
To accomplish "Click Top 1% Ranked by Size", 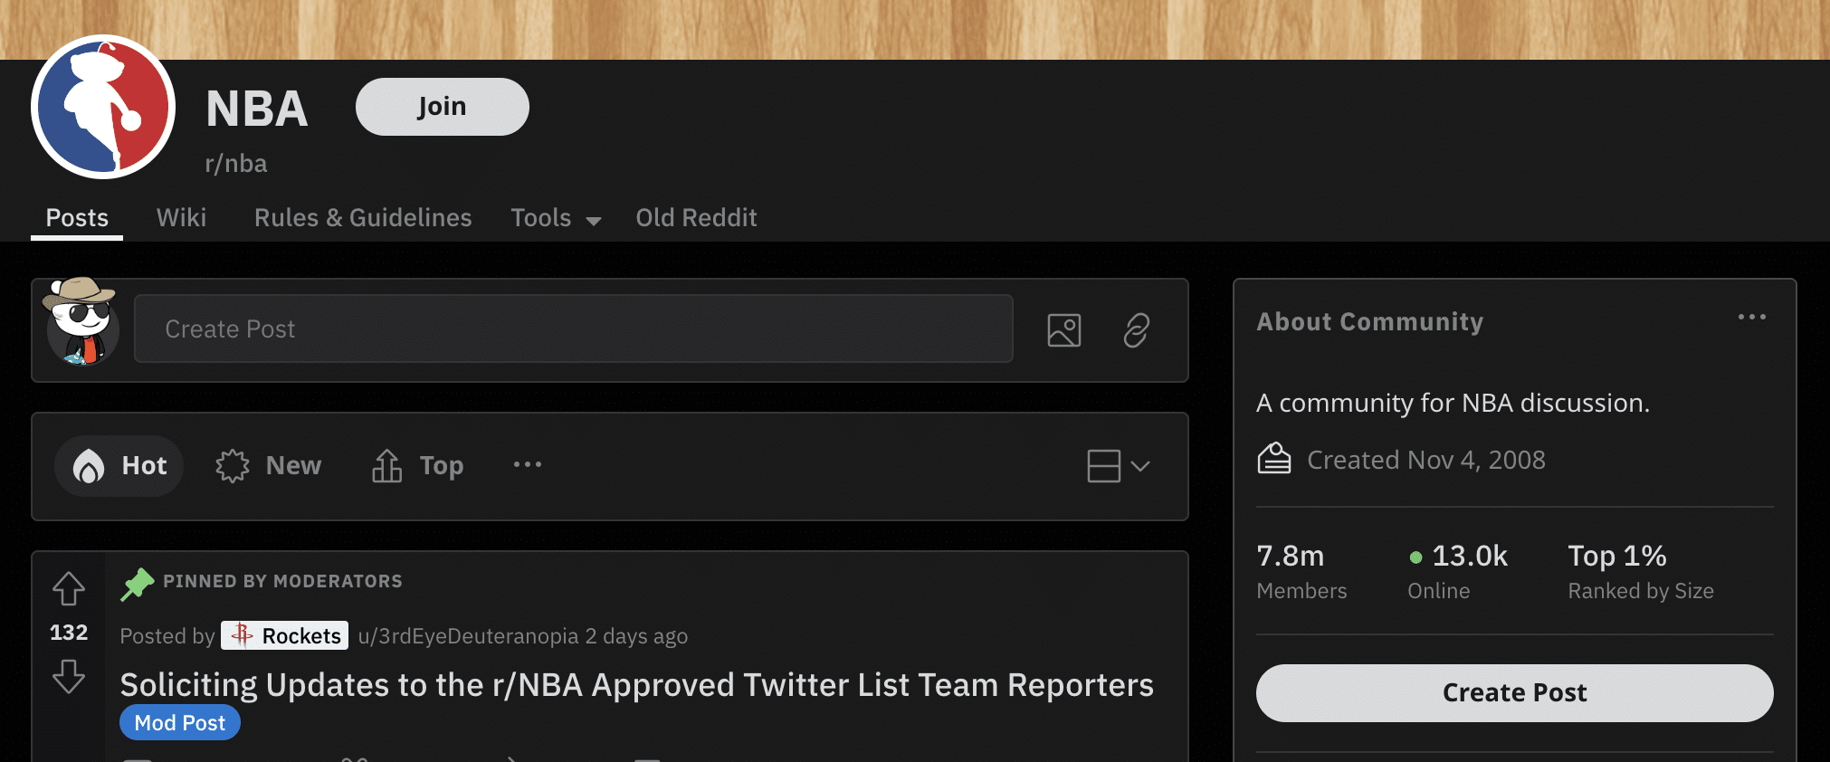I will click(x=1641, y=571).
